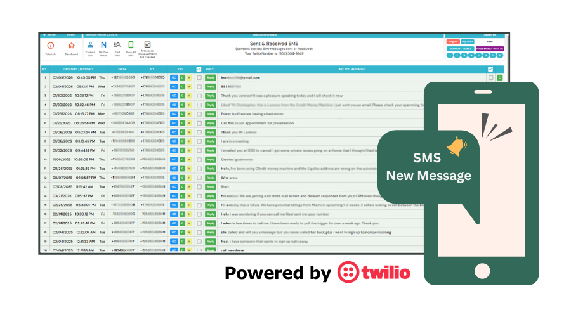
Task: Check right-side checkbox of gmail.com message row
Action: [491, 77]
